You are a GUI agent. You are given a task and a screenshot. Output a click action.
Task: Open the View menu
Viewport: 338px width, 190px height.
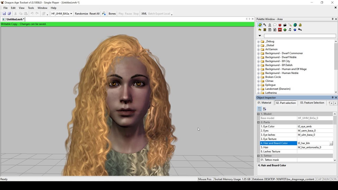point(22,8)
